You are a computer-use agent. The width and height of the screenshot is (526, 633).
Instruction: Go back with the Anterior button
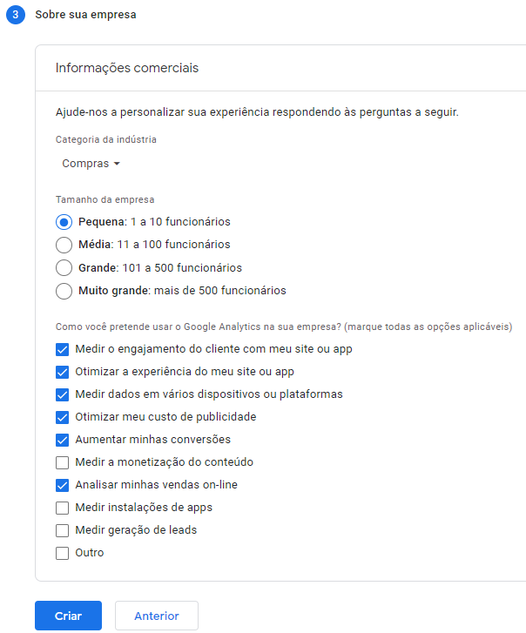pyautogui.click(x=157, y=616)
